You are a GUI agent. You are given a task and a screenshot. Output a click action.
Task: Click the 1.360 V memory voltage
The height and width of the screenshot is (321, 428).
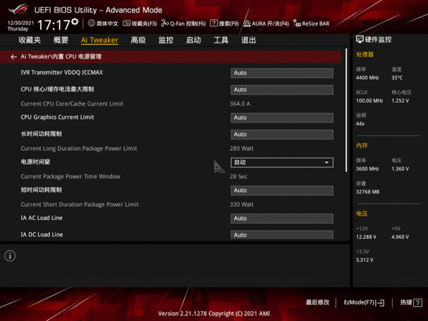pyautogui.click(x=400, y=169)
